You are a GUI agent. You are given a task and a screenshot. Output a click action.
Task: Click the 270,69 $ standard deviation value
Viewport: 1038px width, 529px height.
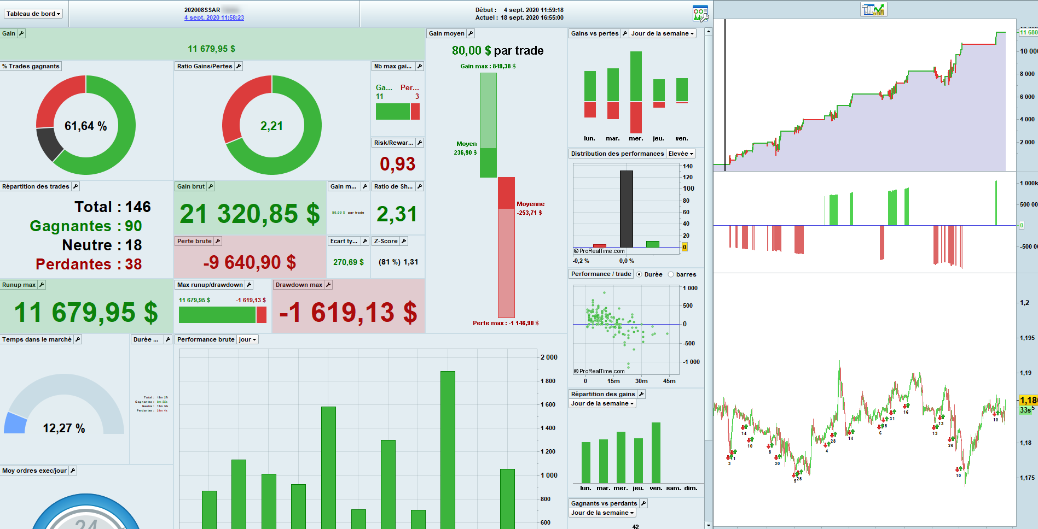(349, 262)
